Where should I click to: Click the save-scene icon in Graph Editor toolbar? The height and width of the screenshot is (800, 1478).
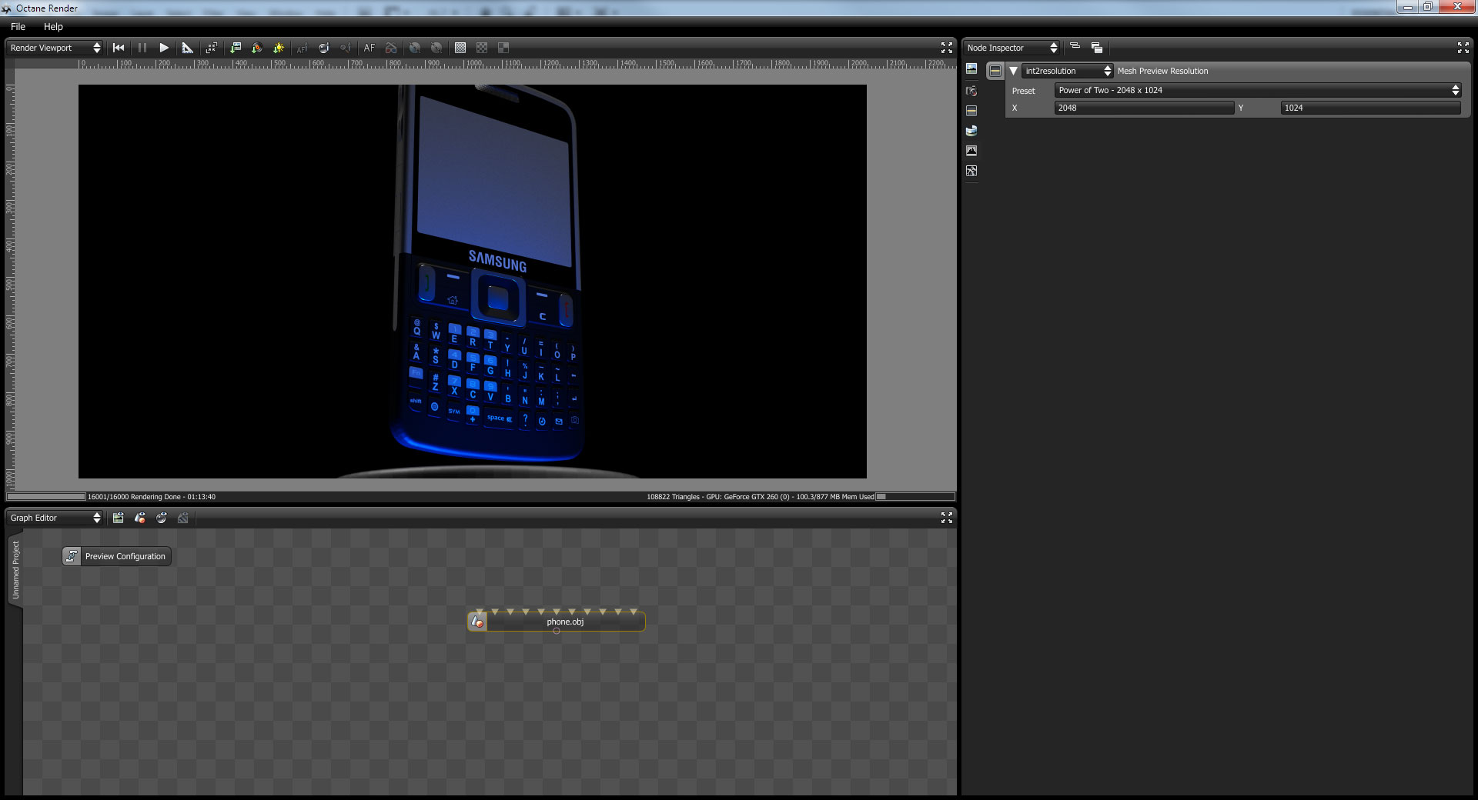click(x=118, y=518)
